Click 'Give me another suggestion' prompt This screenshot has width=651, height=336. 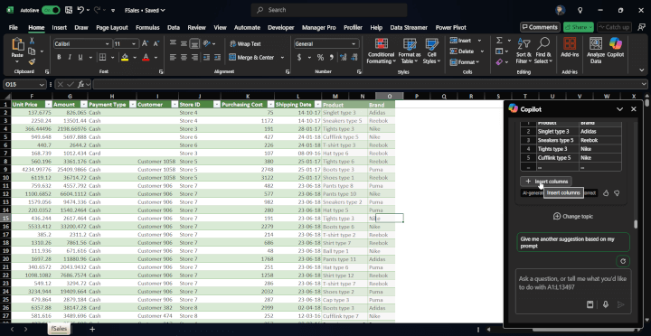[x=573, y=242]
